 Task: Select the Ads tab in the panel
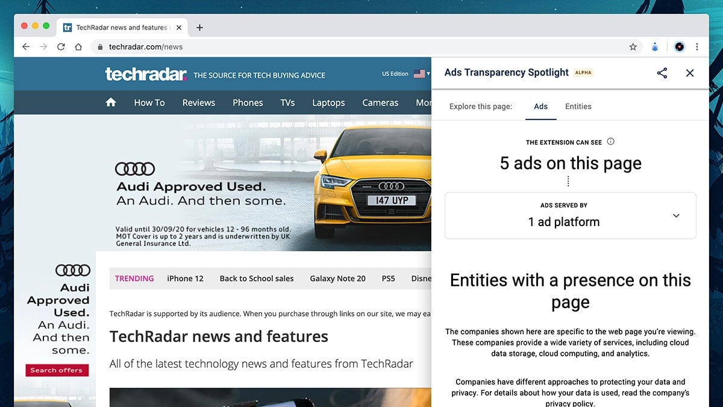[x=540, y=106]
